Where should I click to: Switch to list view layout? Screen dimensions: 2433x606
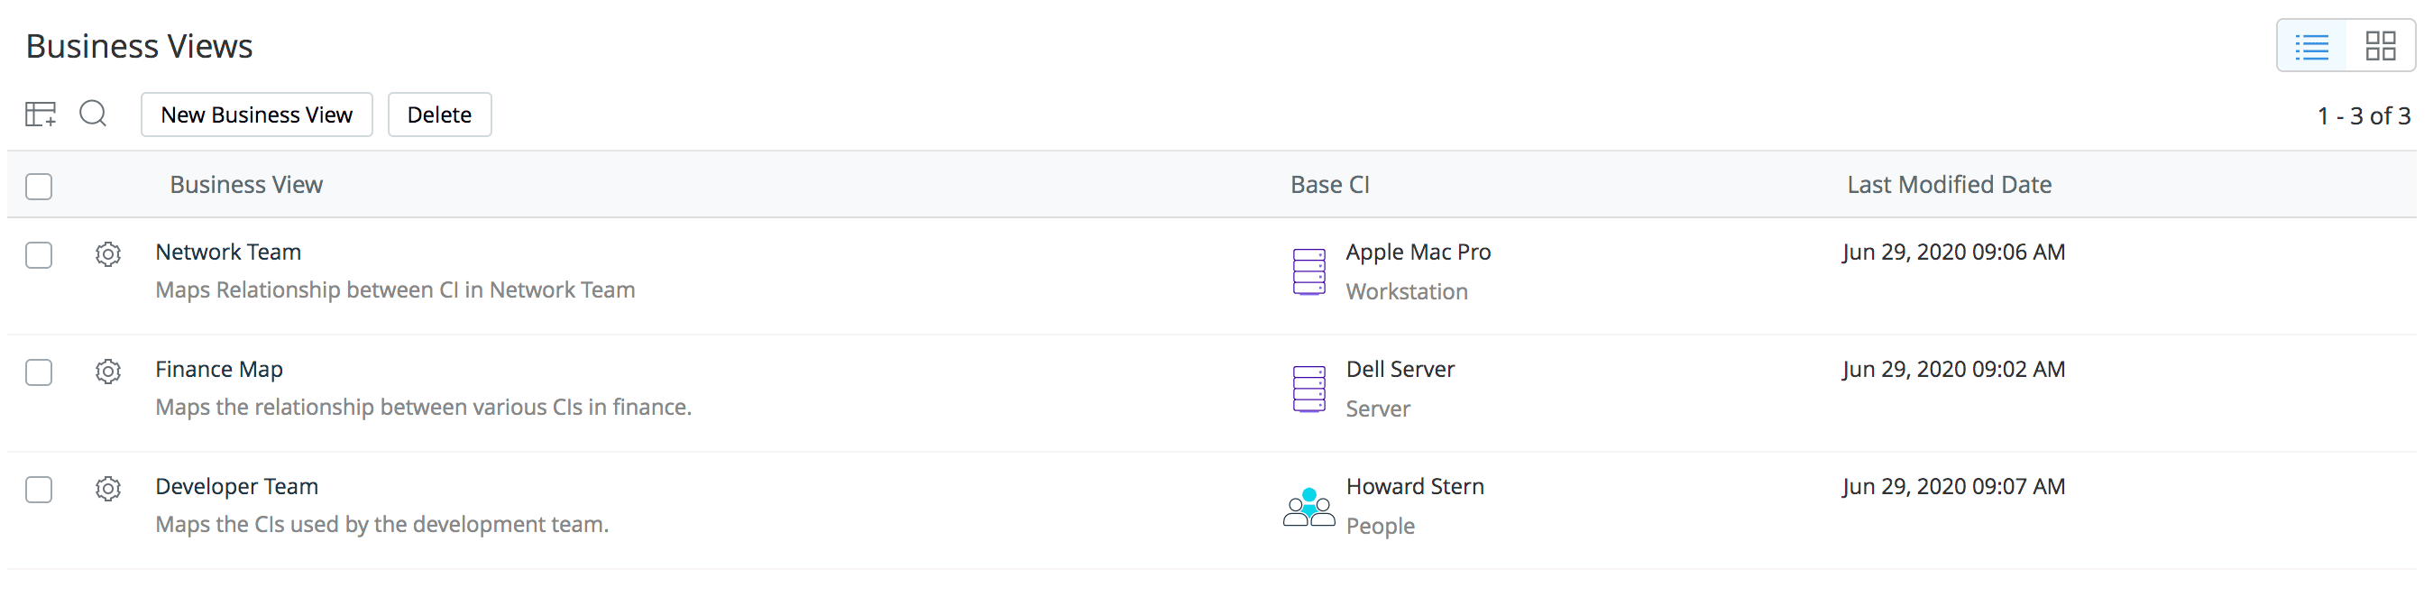point(2311,46)
